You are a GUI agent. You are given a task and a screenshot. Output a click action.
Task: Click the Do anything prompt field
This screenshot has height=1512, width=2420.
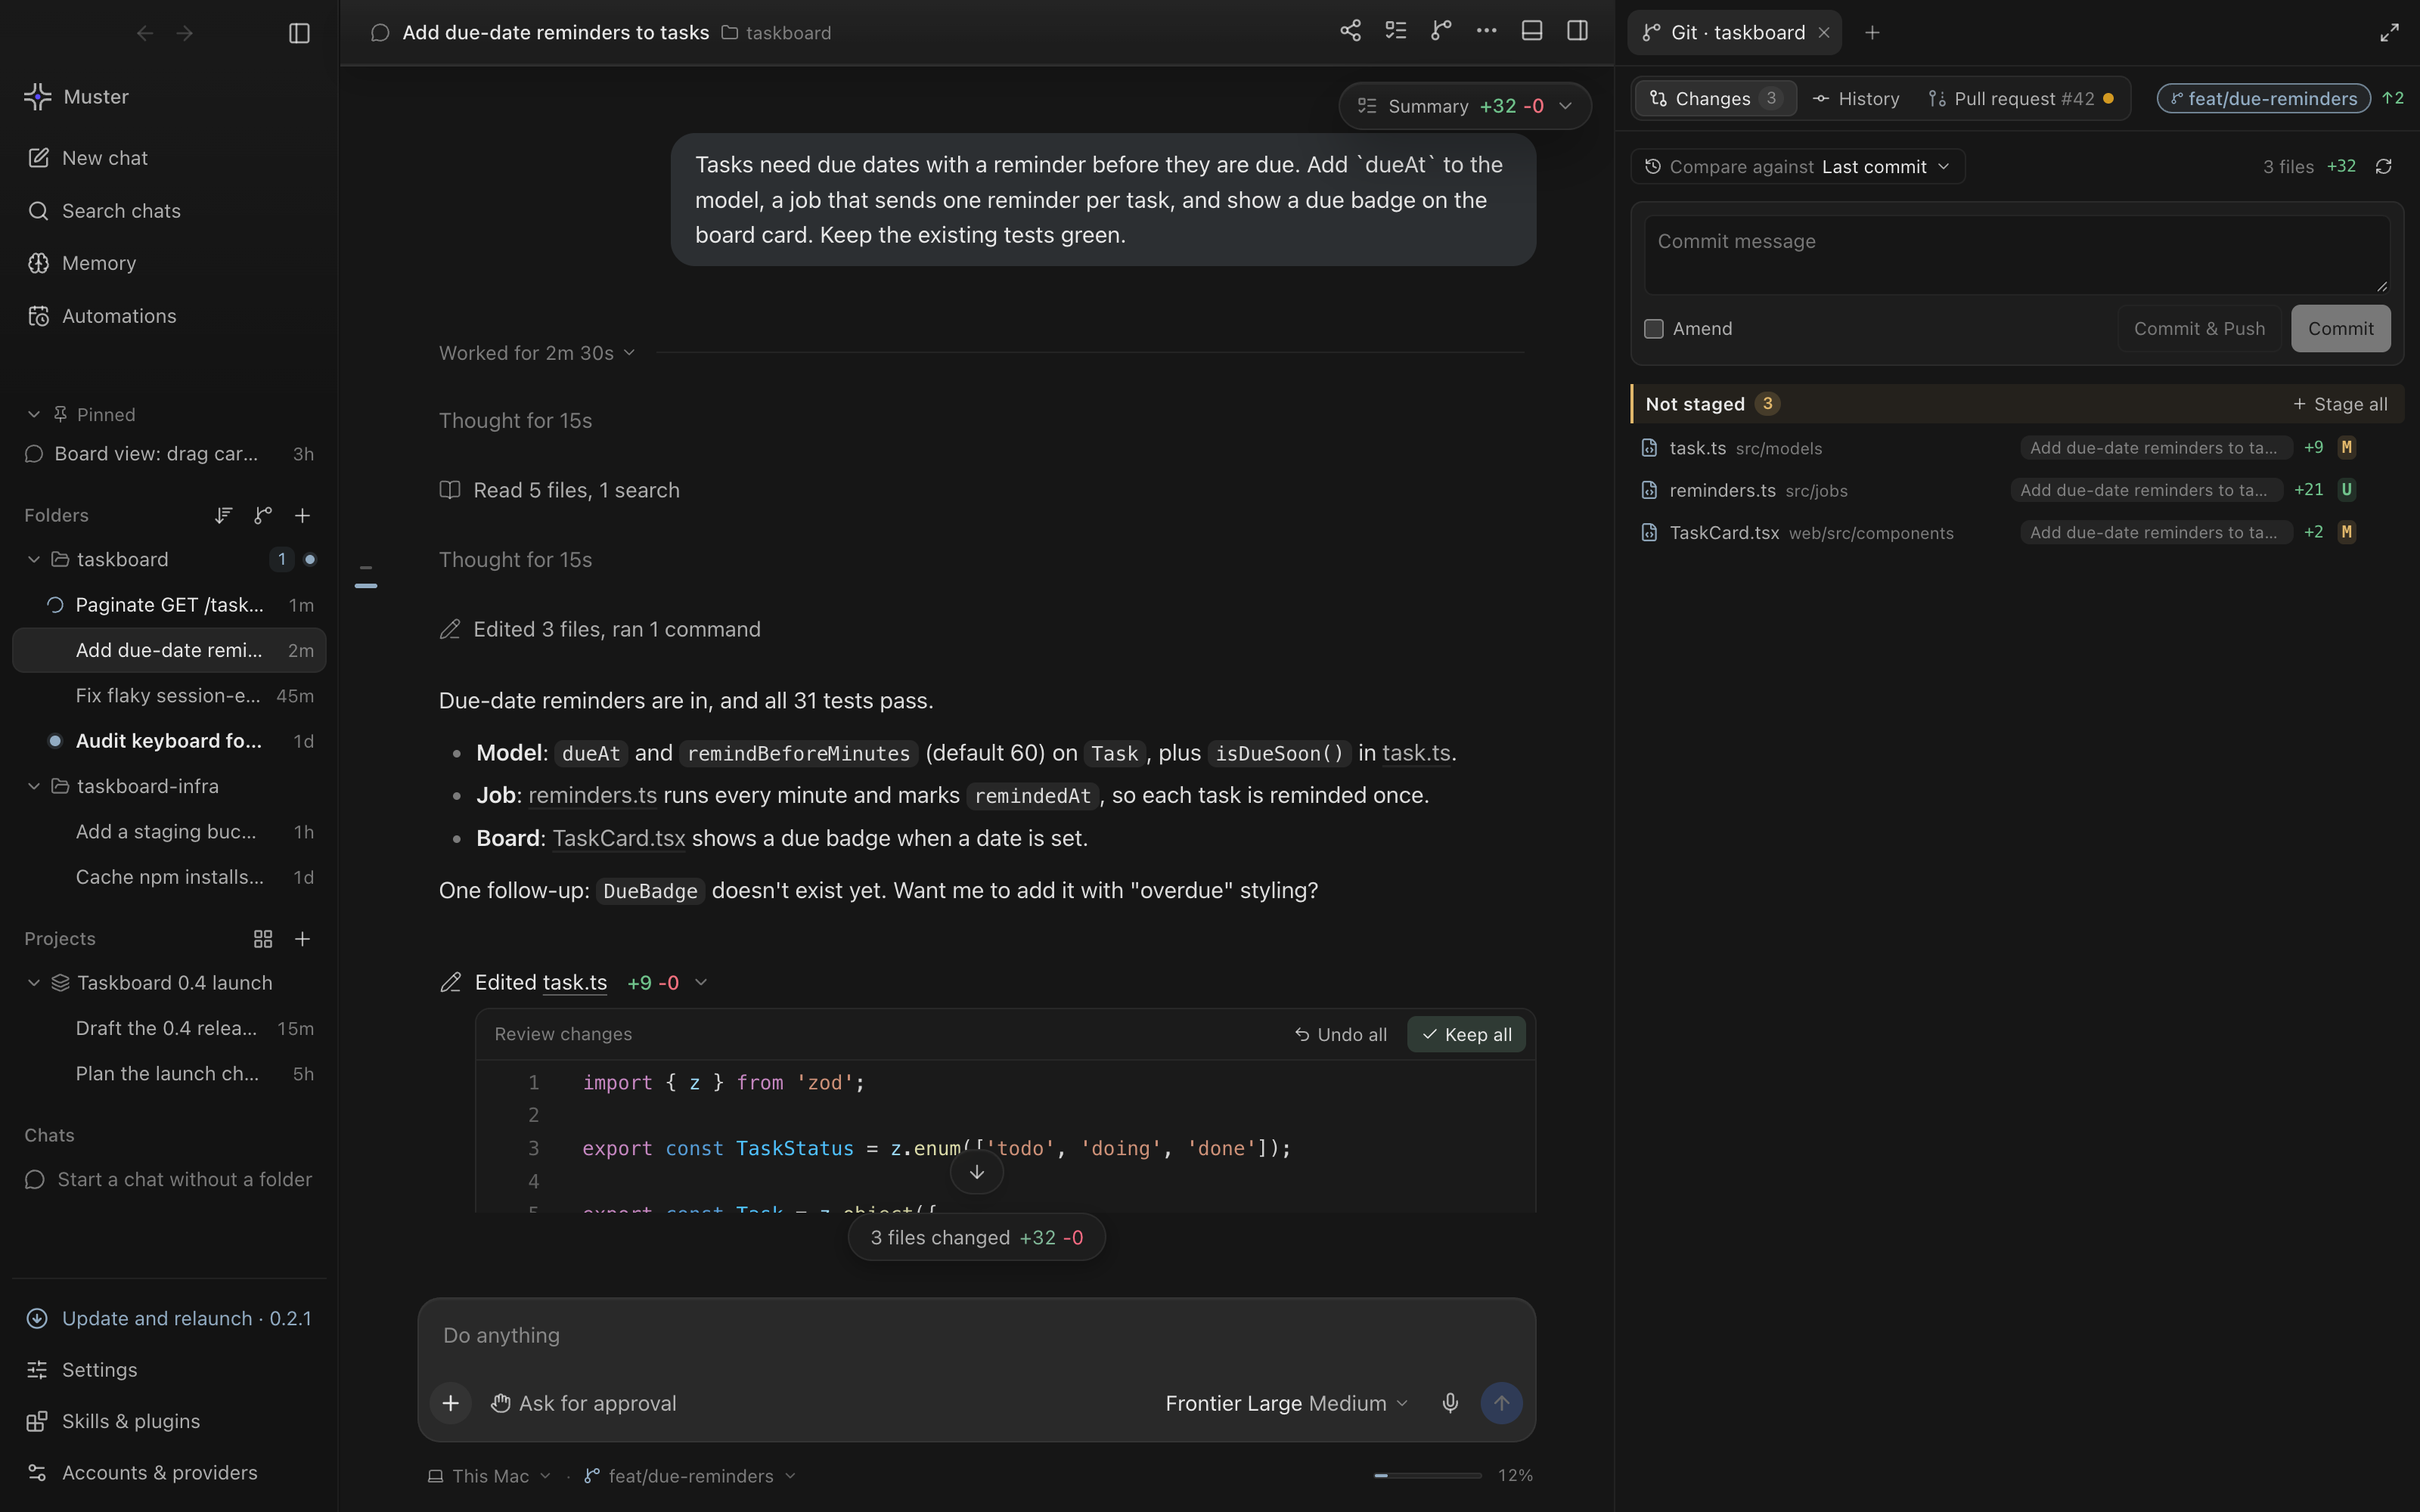click(976, 1336)
